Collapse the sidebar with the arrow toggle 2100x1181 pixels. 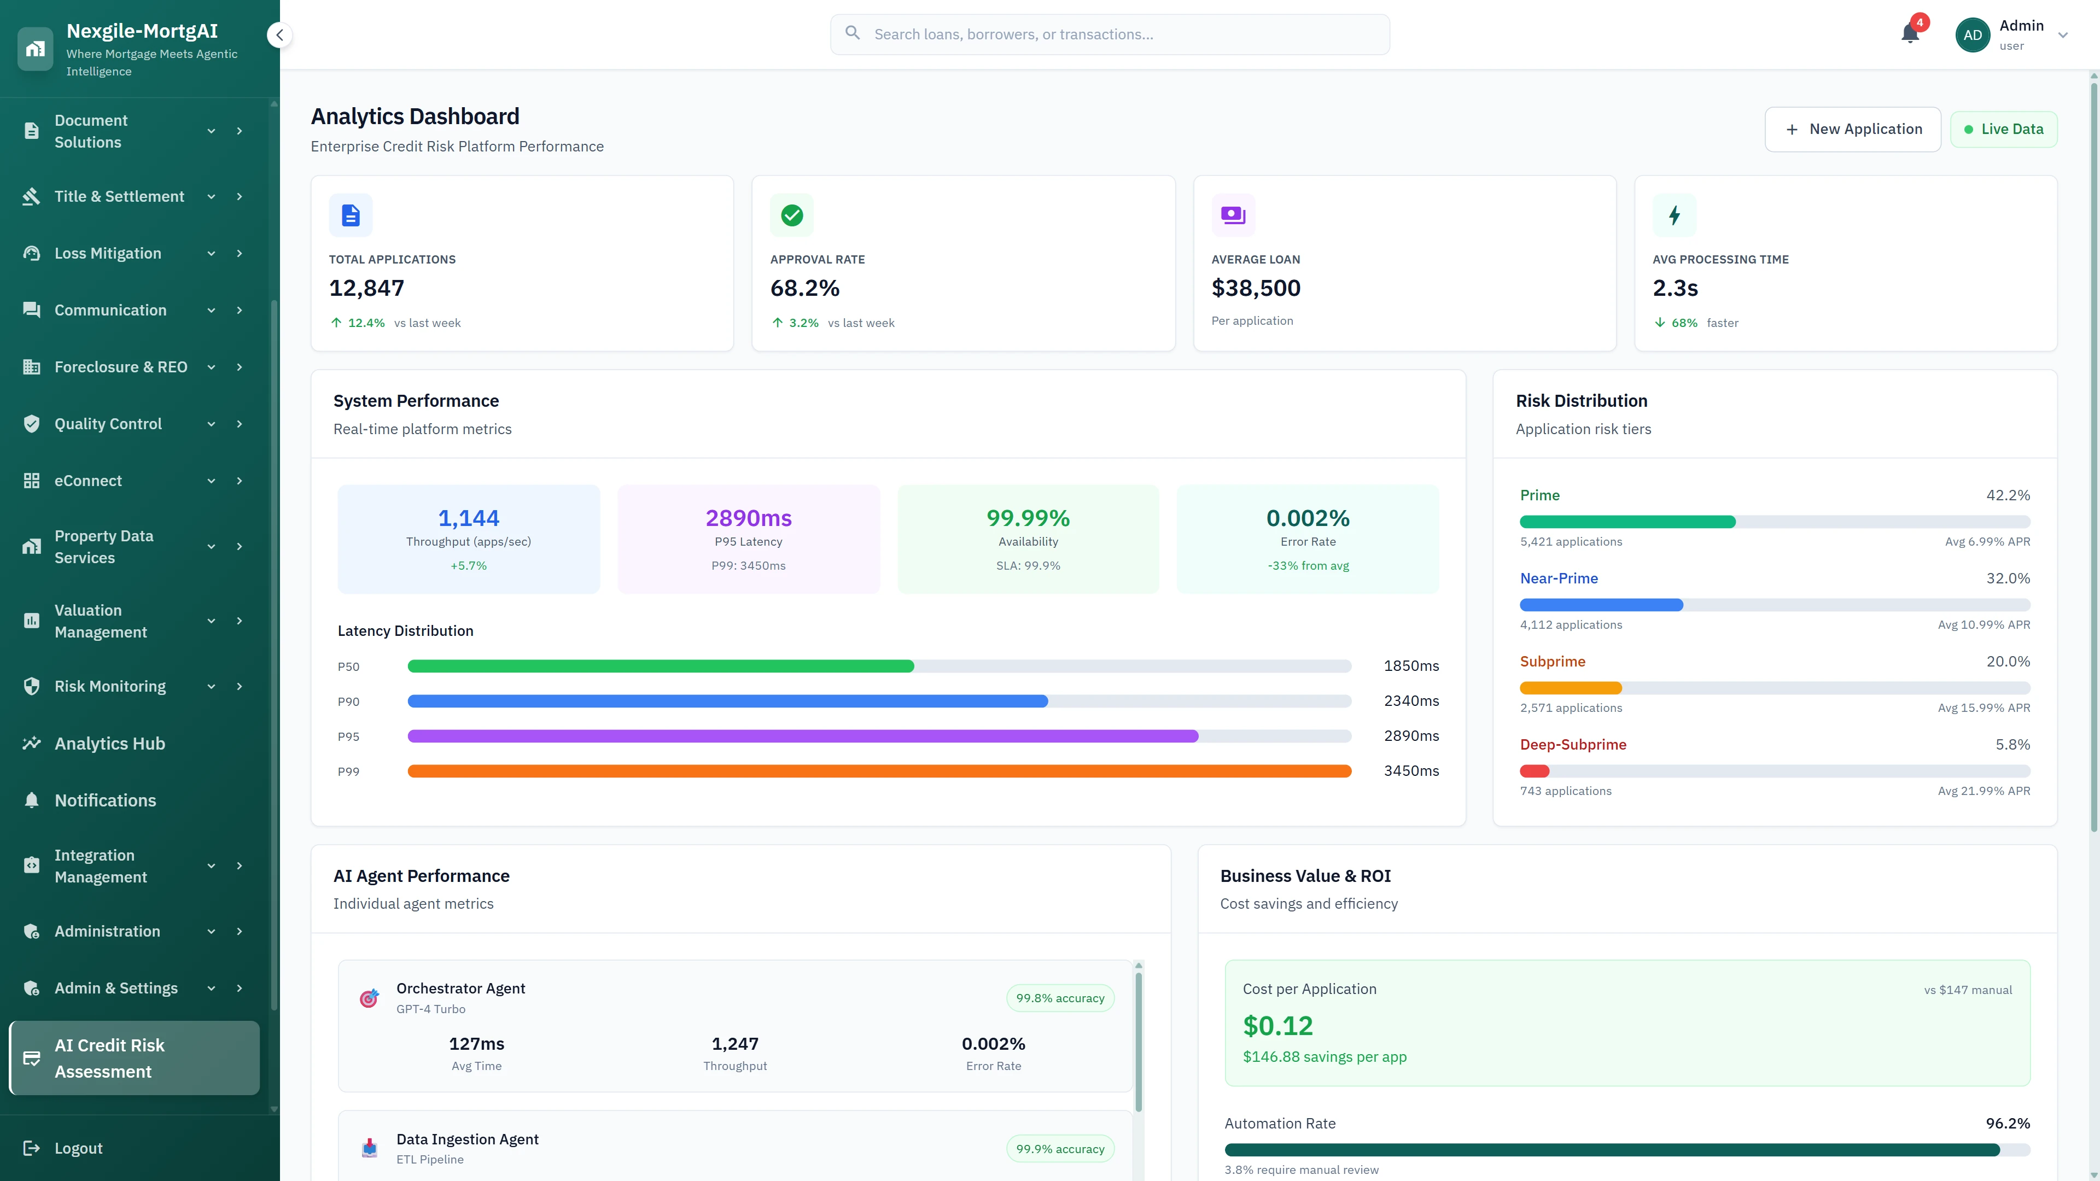tap(279, 34)
